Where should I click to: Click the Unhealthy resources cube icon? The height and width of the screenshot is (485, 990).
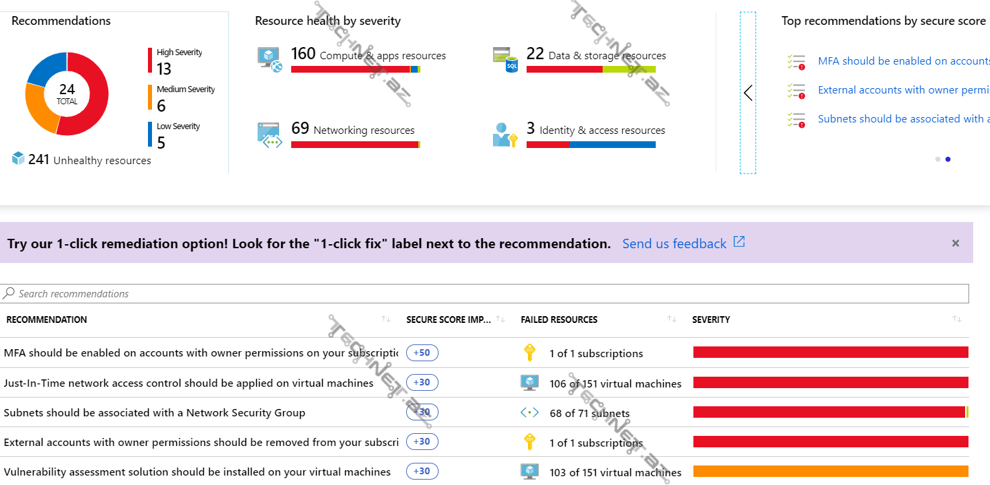(18, 159)
